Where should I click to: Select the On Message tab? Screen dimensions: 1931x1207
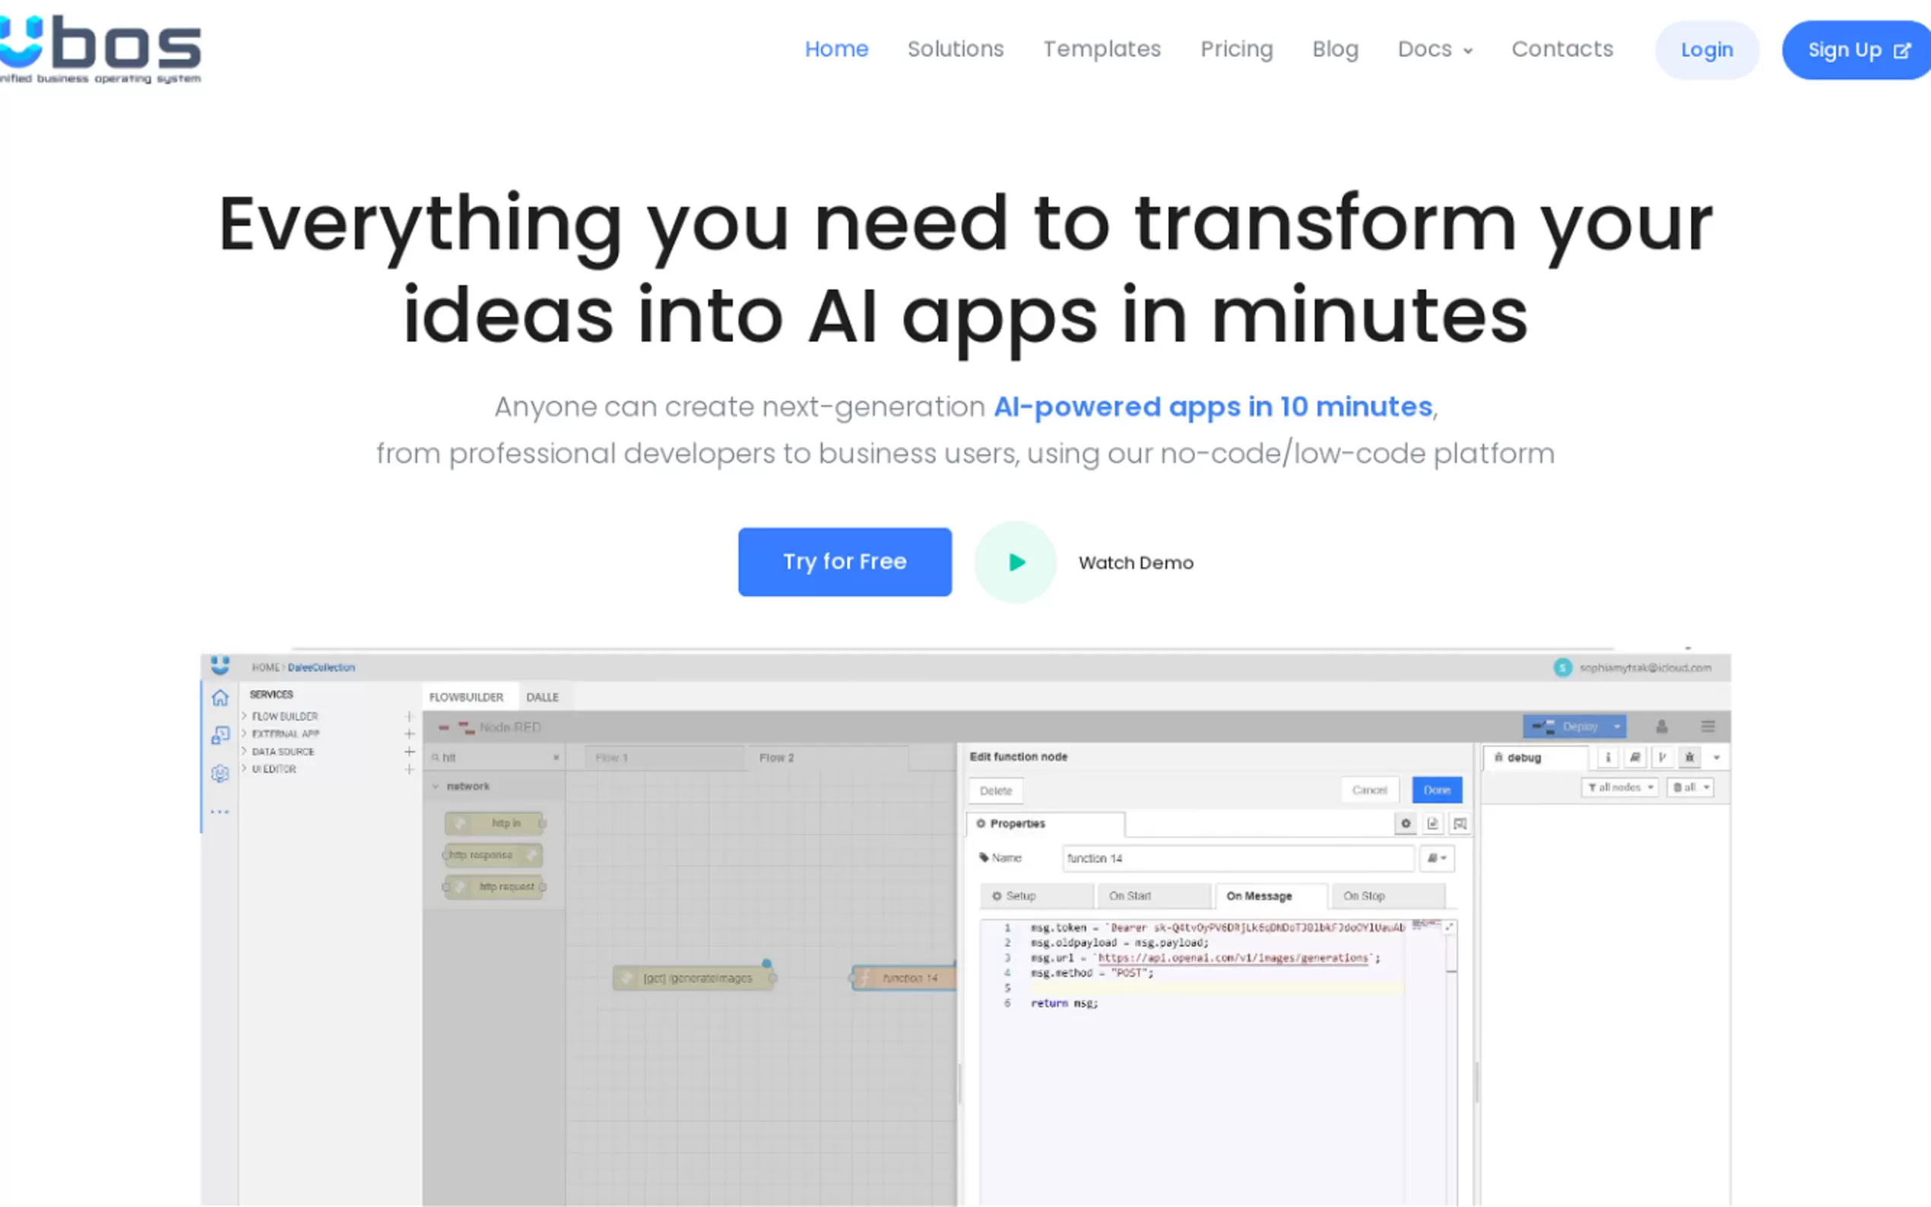[x=1259, y=895]
